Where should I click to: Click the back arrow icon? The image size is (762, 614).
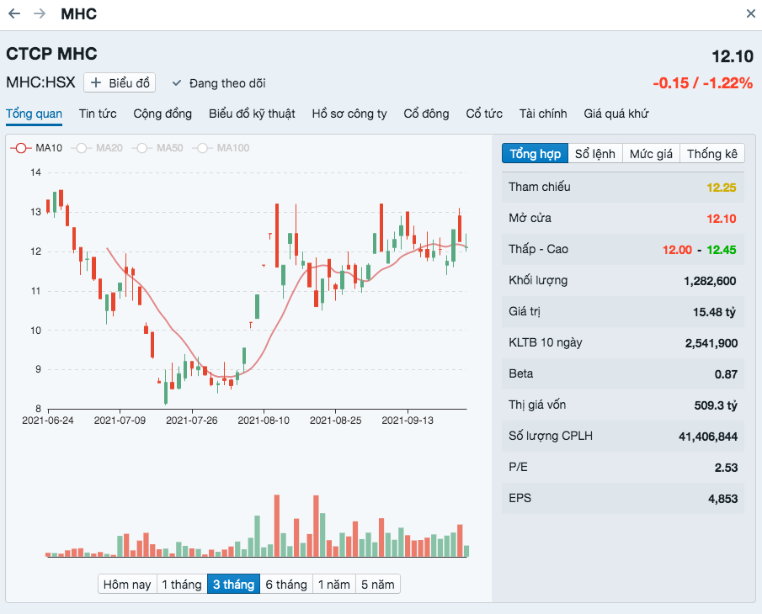(x=14, y=13)
